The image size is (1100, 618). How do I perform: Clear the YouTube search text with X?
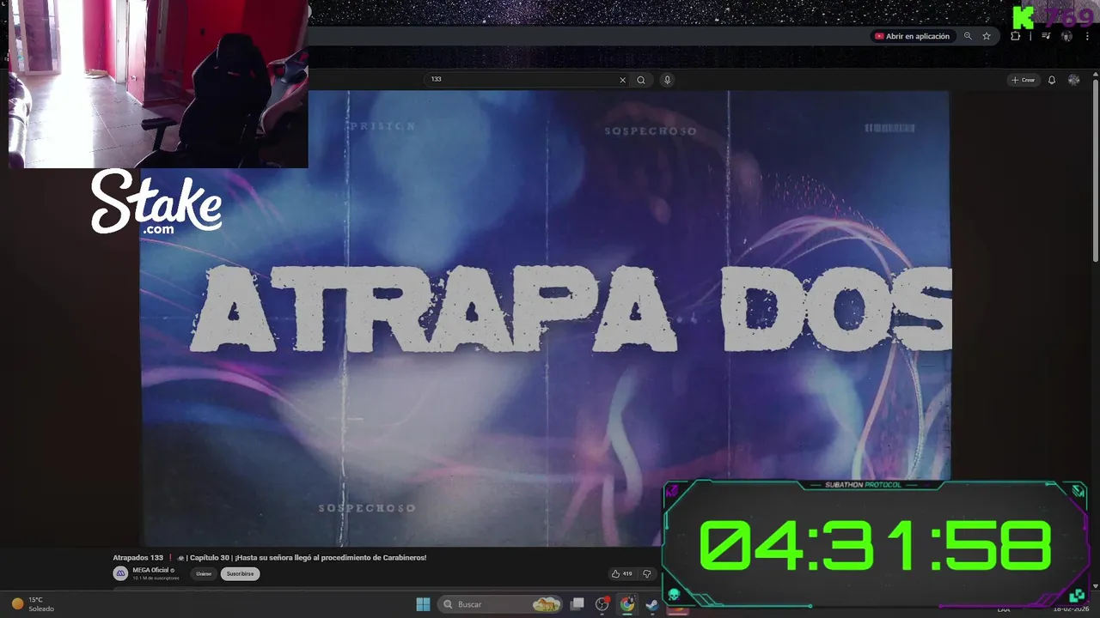click(623, 80)
